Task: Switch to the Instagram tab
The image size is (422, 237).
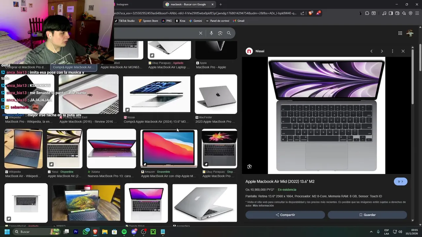Action: [x=122, y=4]
